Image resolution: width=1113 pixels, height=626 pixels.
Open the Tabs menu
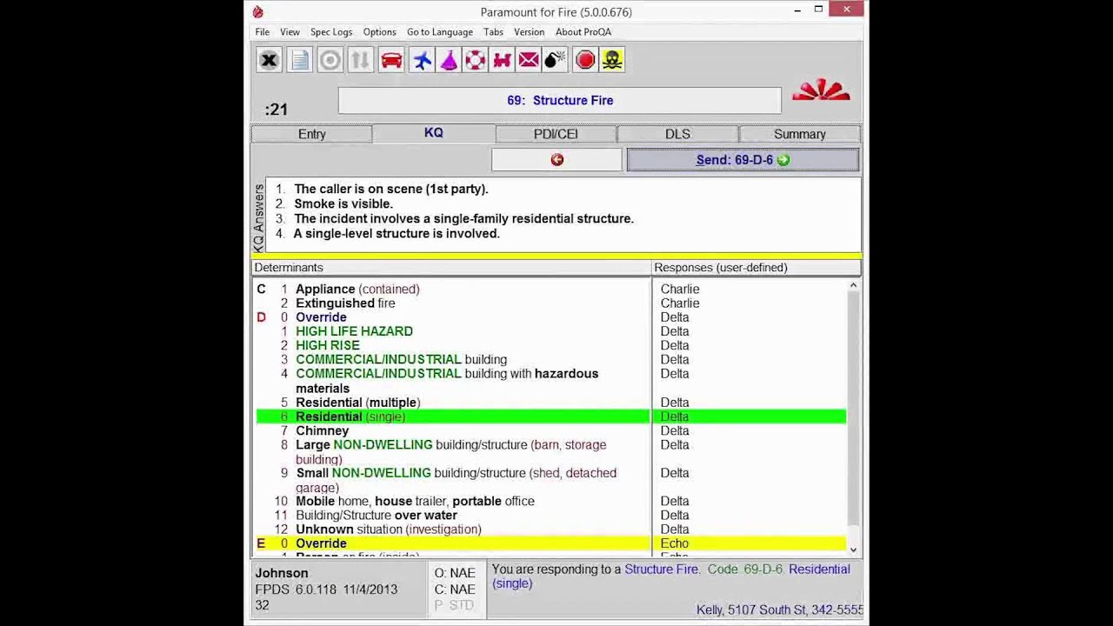point(493,32)
